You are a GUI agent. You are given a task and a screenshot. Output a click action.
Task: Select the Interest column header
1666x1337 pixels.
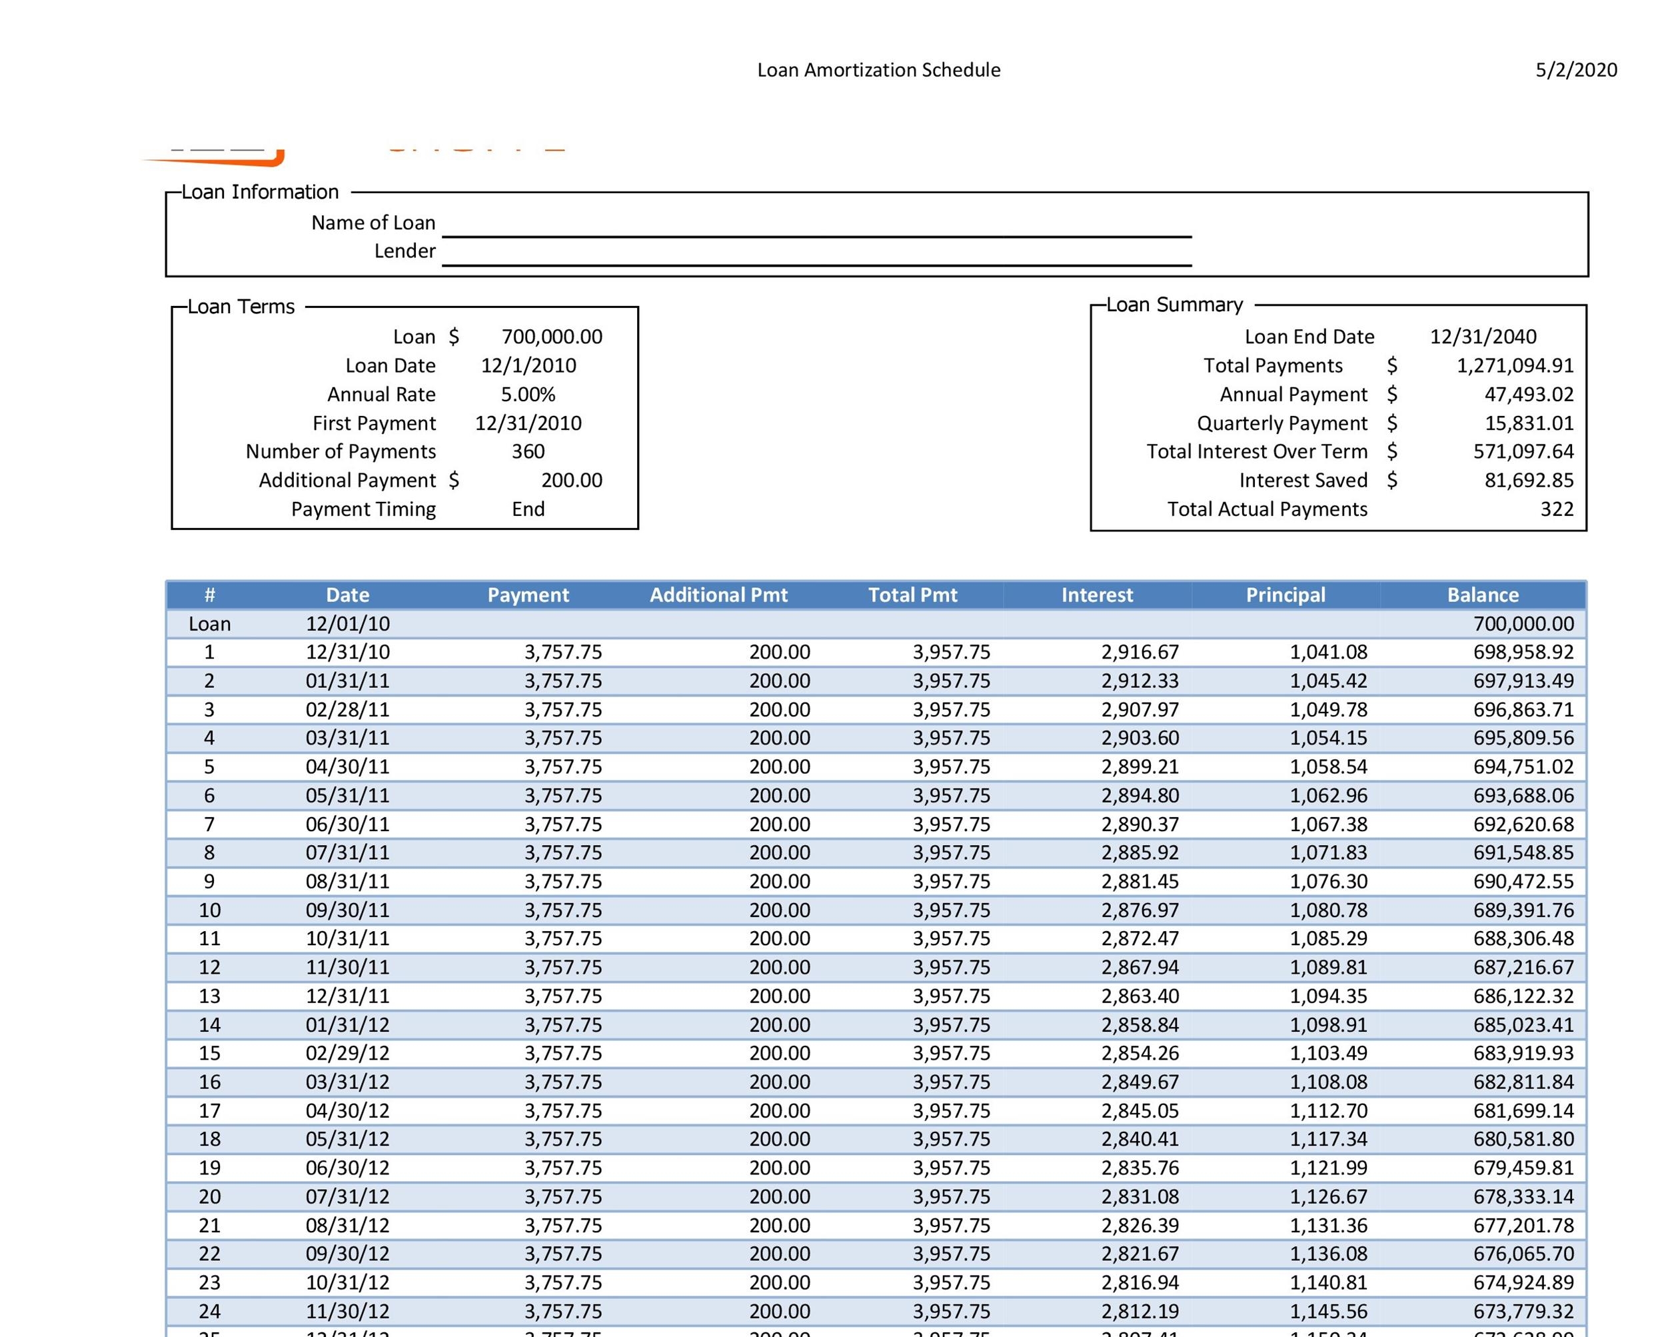pyautogui.click(x=1096, y=595)
